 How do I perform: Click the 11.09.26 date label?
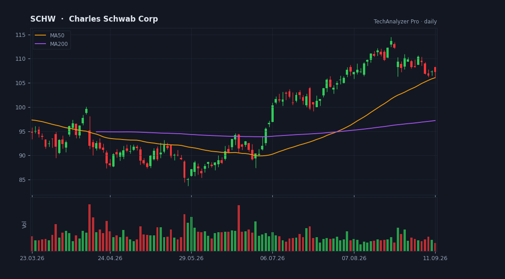tap(435, 258)
